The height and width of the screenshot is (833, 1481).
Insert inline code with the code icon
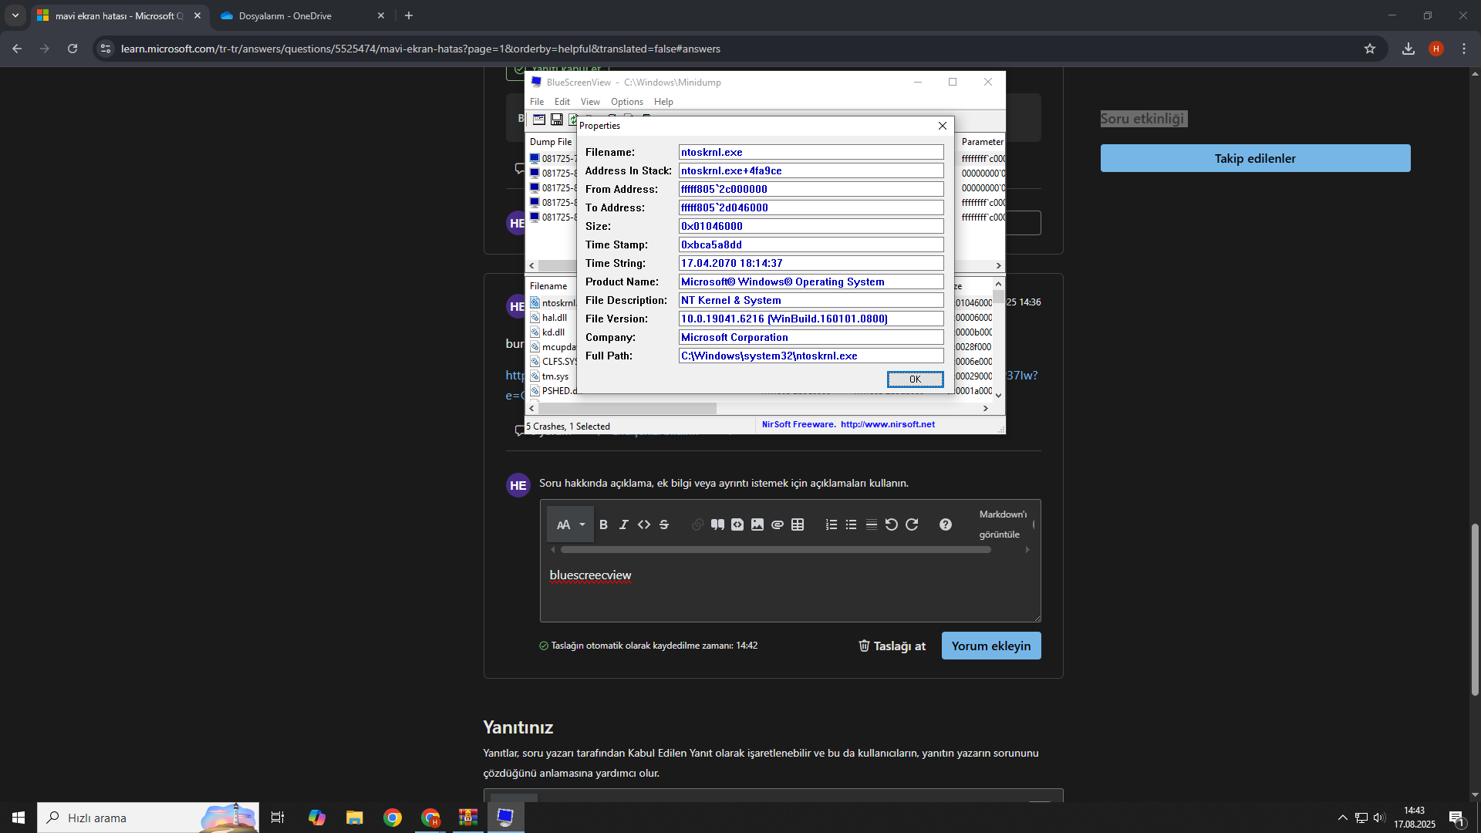[644, 524]
